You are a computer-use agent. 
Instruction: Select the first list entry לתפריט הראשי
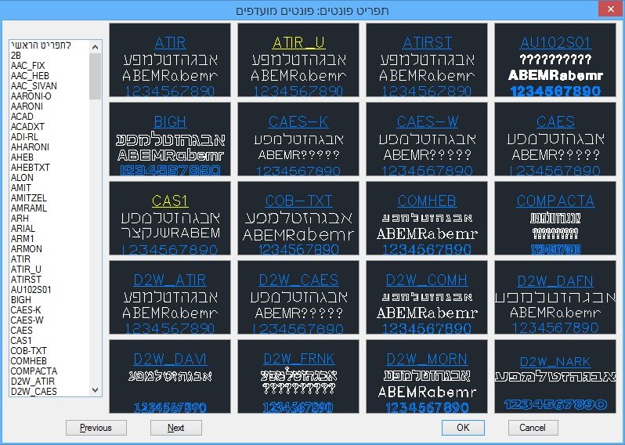41,45
